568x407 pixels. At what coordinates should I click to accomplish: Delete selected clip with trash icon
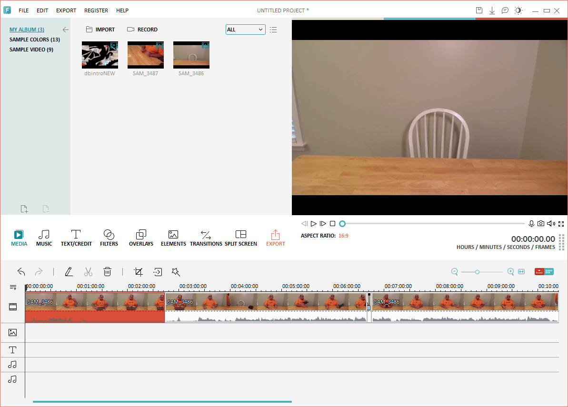pyautogui.click(x=108, y=272)
